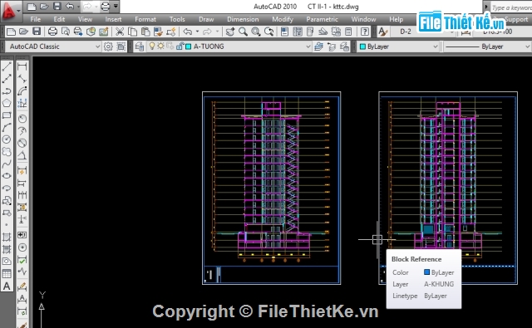Open Quick Access Toolbar customize arrow

[x=116, y=6]
